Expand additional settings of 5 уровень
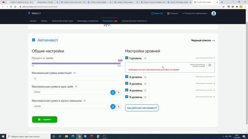The height and width of the screenshot is (139, 248). tap(205, 97)
